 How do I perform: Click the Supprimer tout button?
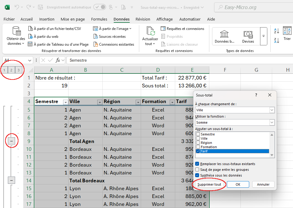click(x=209, y=184)
